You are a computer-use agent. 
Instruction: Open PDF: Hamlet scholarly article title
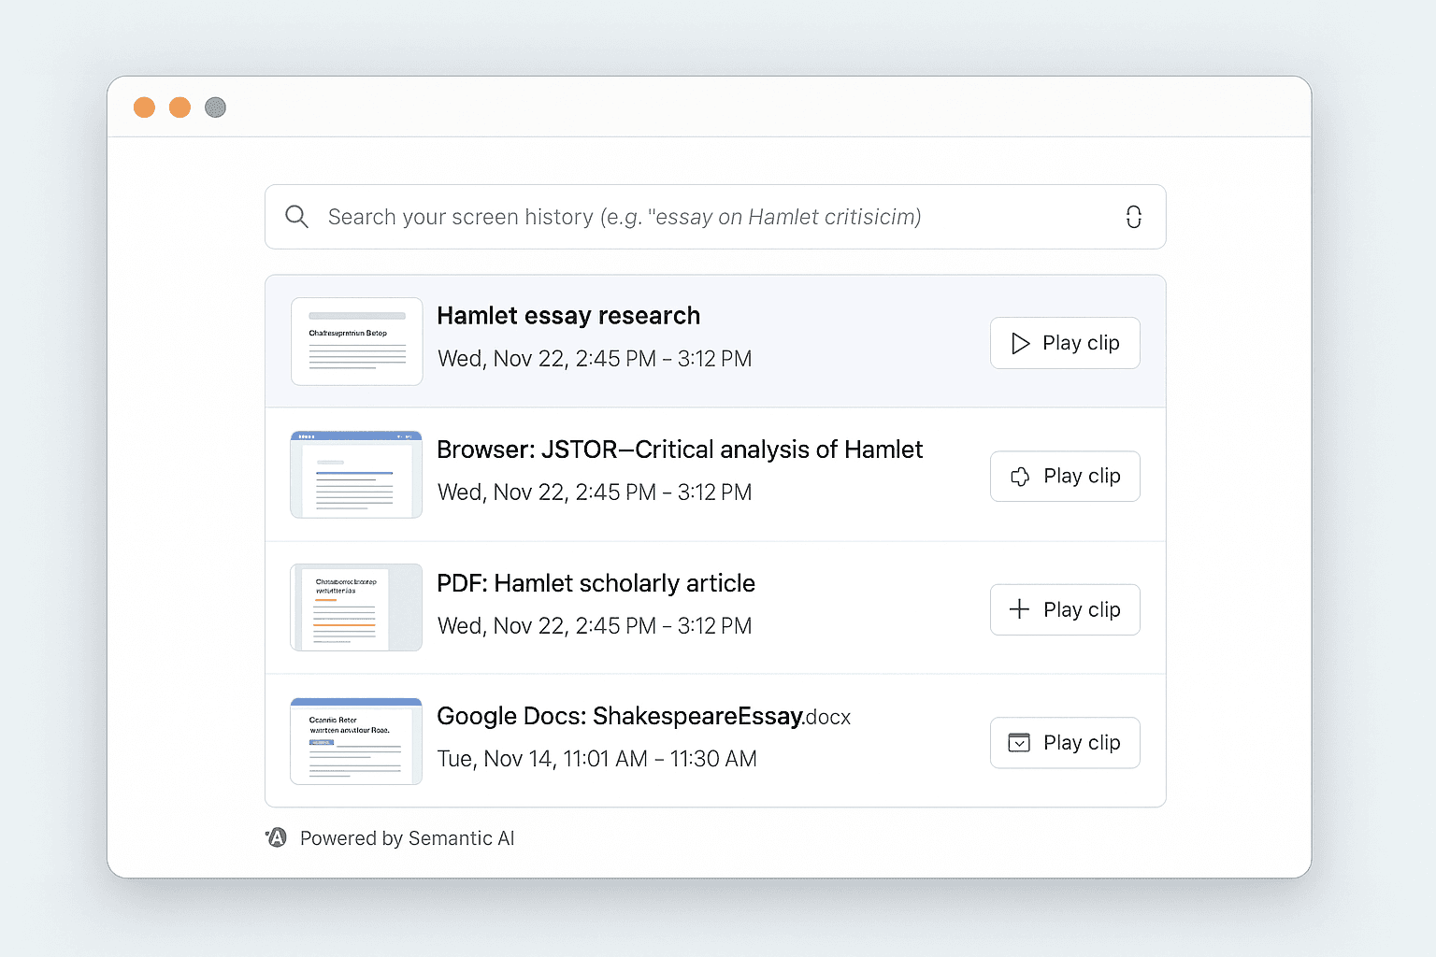(596, 583)
